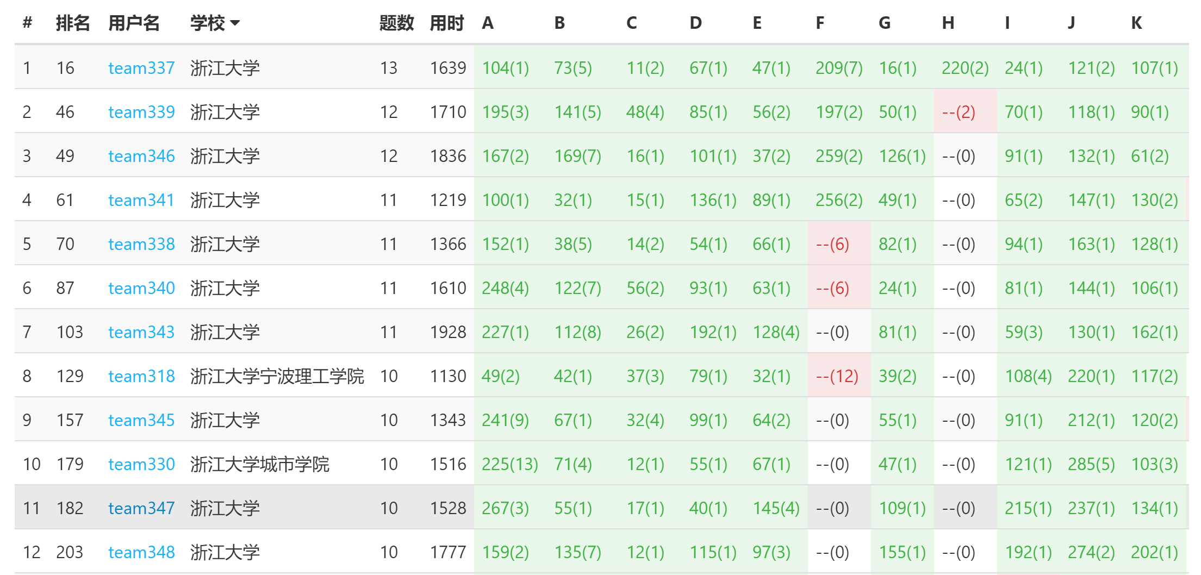This screenshot has width=1201, height=575.
Task: Click the 排名 column header
Action: (73, 23)
